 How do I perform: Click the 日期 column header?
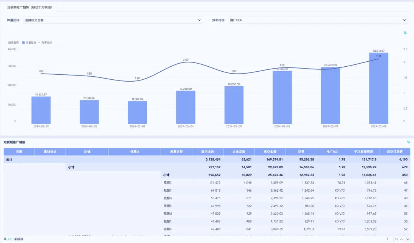point(19,152)
